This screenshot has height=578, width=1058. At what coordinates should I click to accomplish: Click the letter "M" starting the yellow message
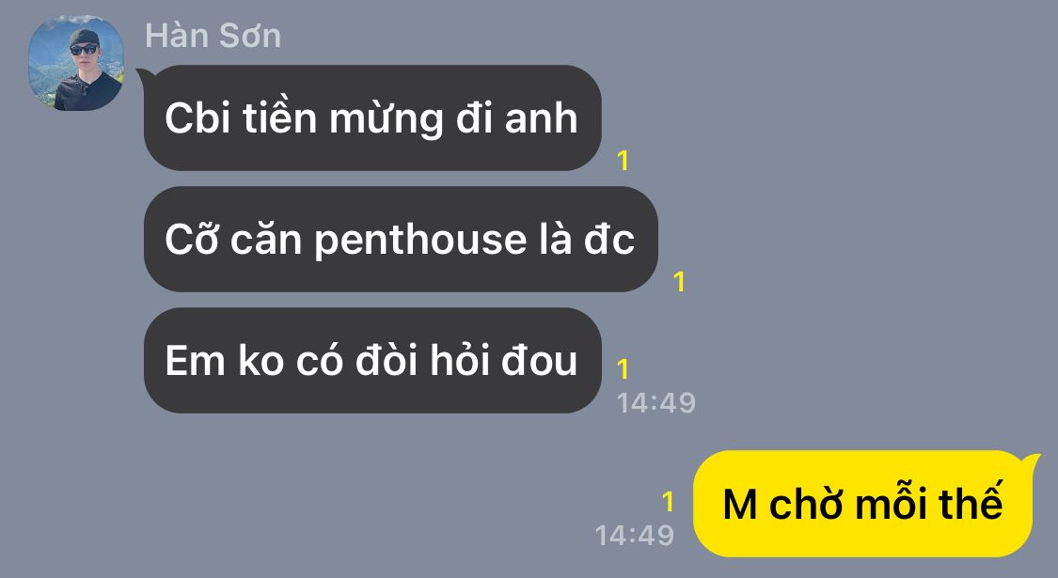(739, 505)
